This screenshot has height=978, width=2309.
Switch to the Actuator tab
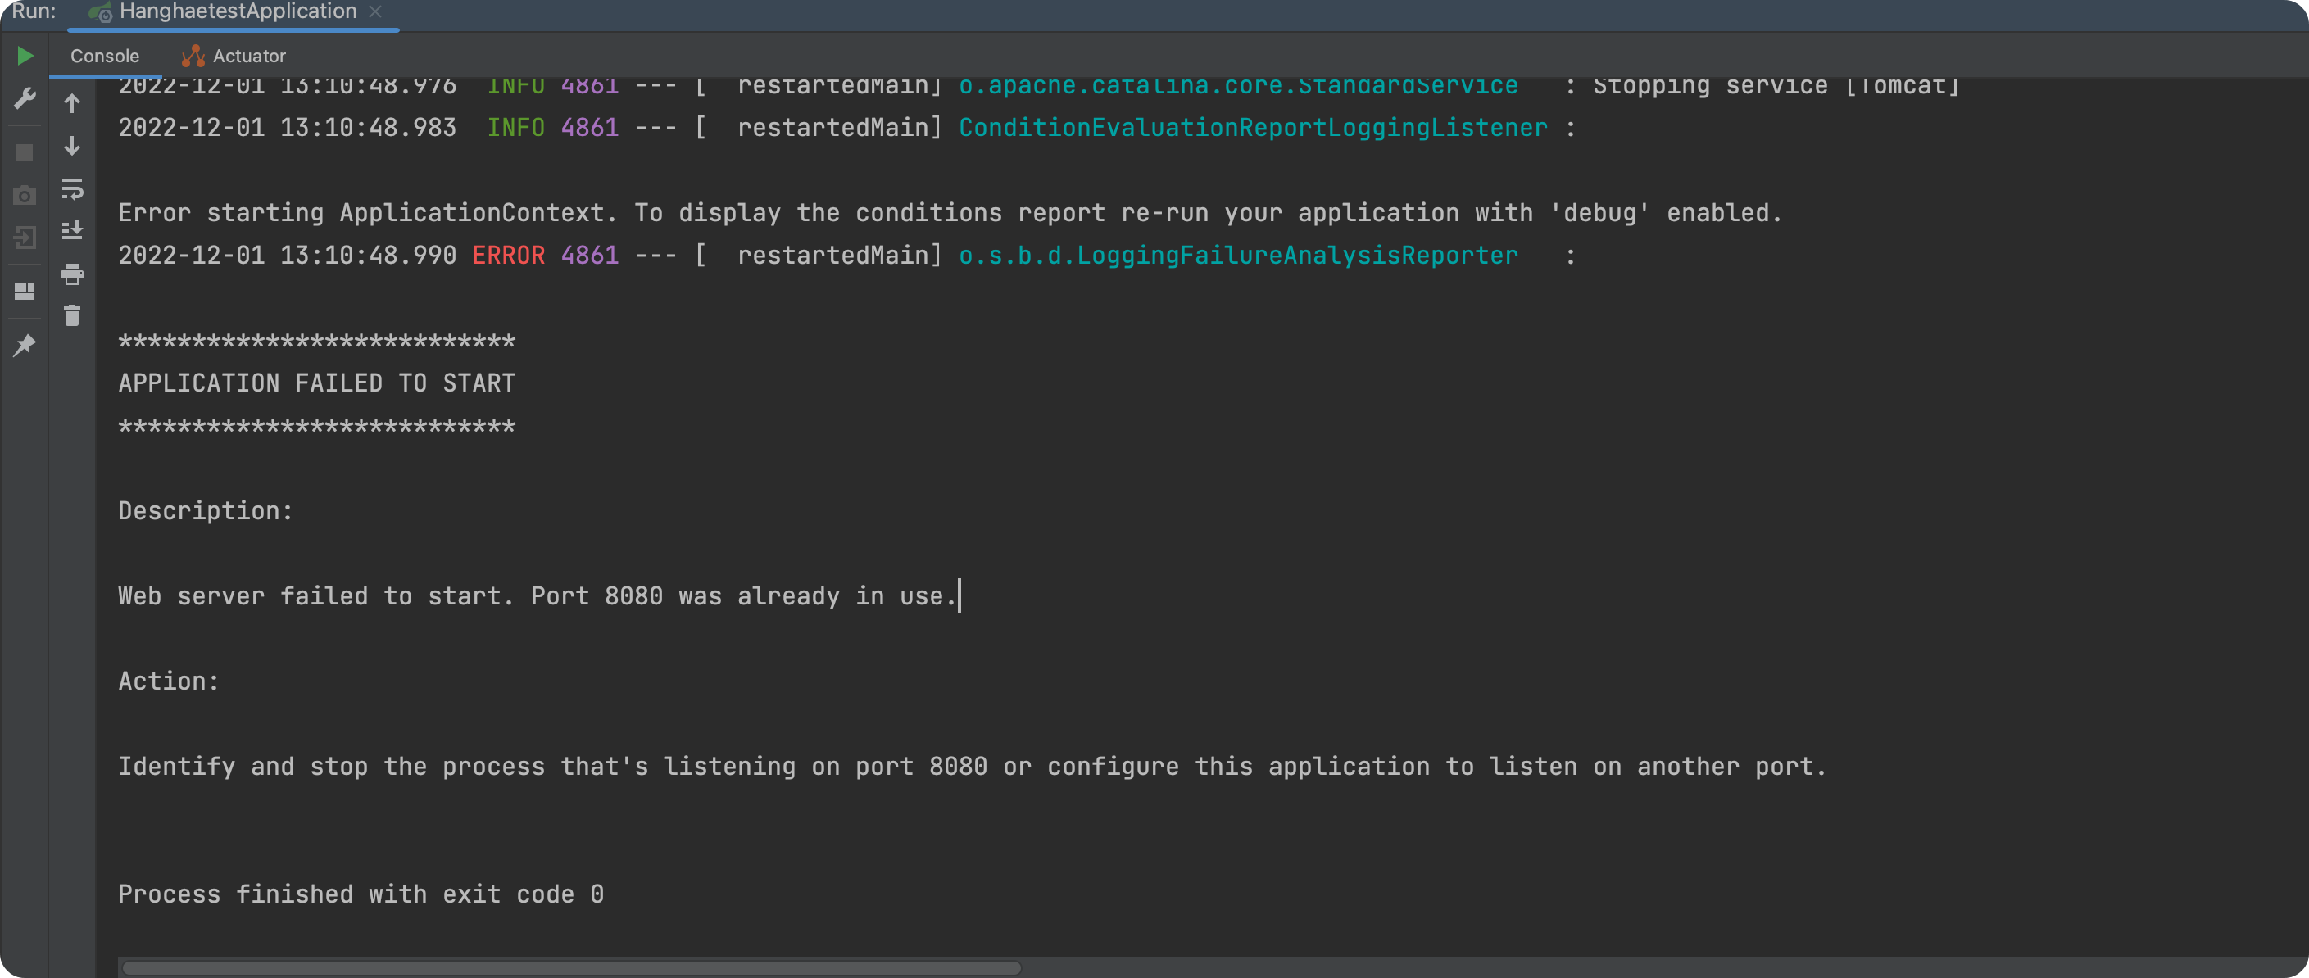click(x=235, y=57)
